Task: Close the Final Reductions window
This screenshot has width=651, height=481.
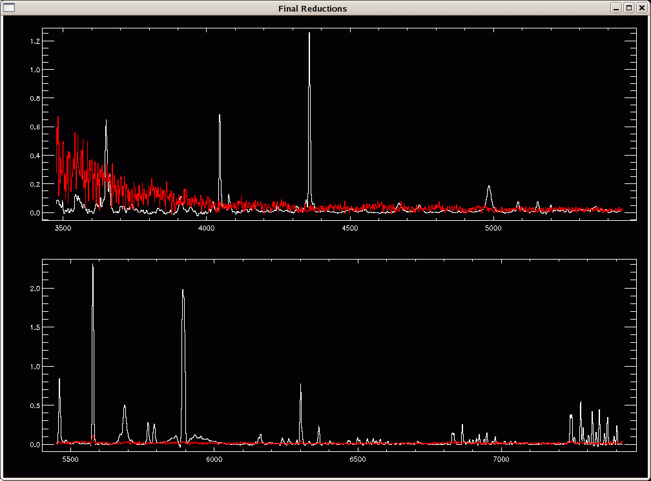Action: coord(641,8)
